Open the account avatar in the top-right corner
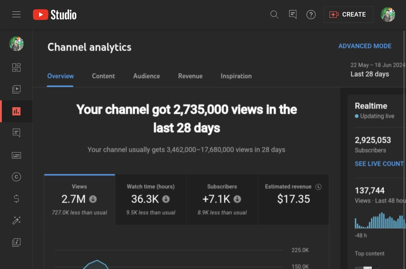 pos(388,15)
